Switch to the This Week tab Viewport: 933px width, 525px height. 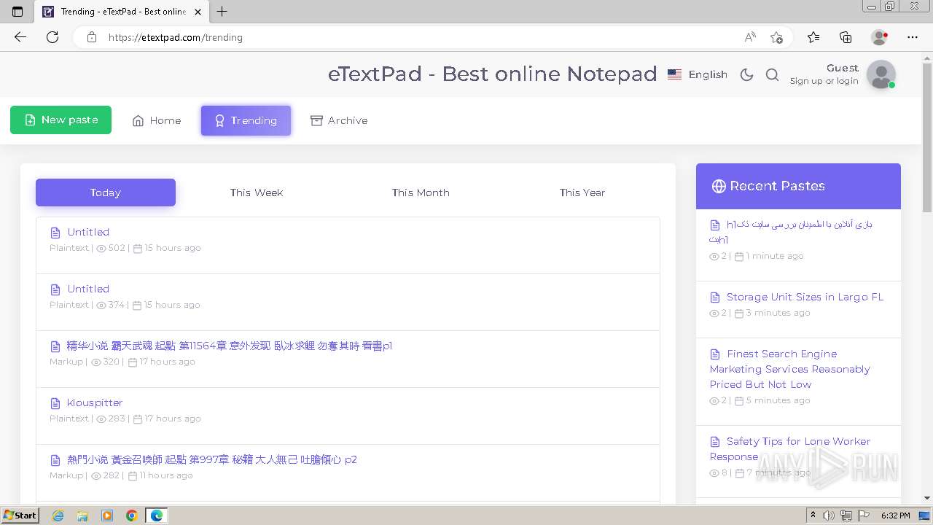pyautogui.click(x=257, y=192)
